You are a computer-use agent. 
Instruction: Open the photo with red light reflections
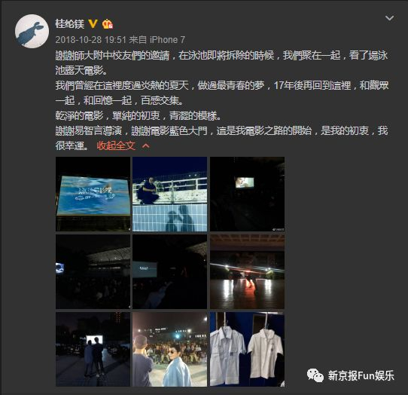247,271
